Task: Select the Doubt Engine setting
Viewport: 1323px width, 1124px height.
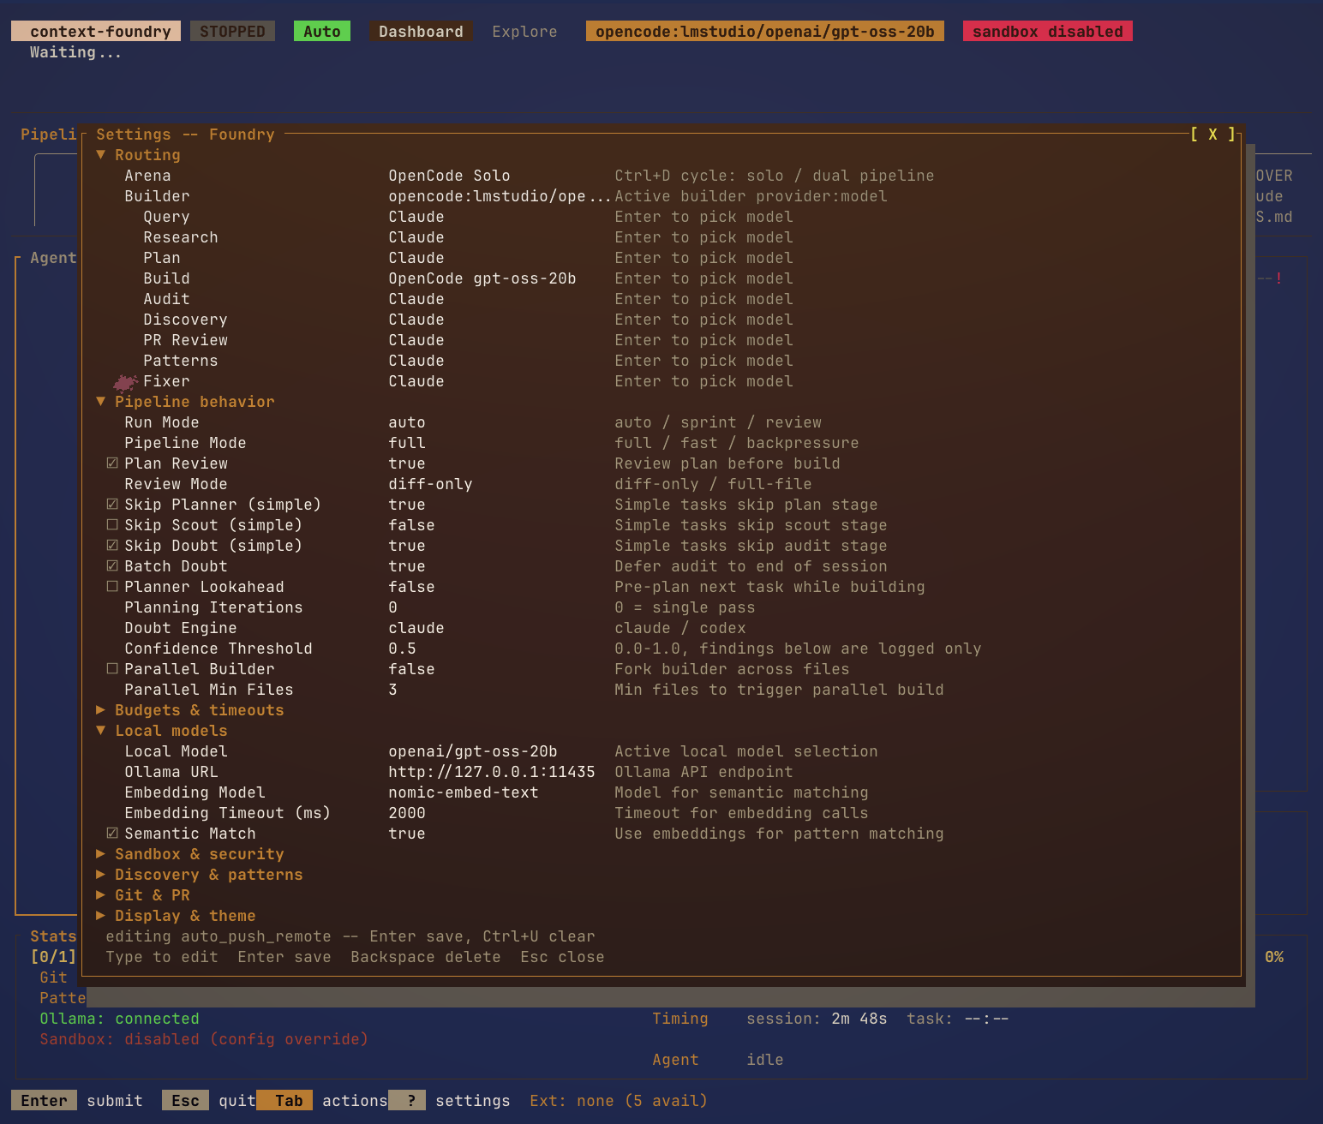Action: tap(660, 628)
